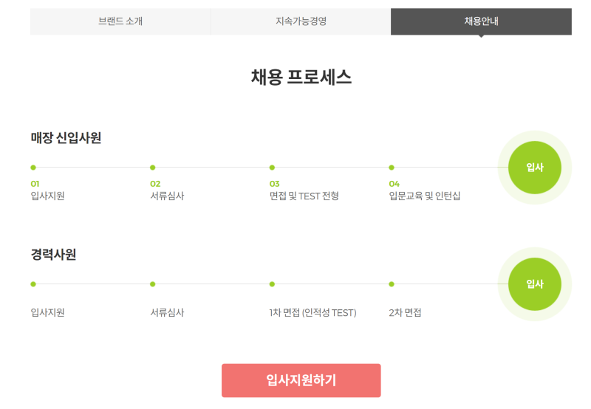This screenshot has height=409, width=591.
Task: Select the 채용안내 tab
Action: click(x=481, y=21)
